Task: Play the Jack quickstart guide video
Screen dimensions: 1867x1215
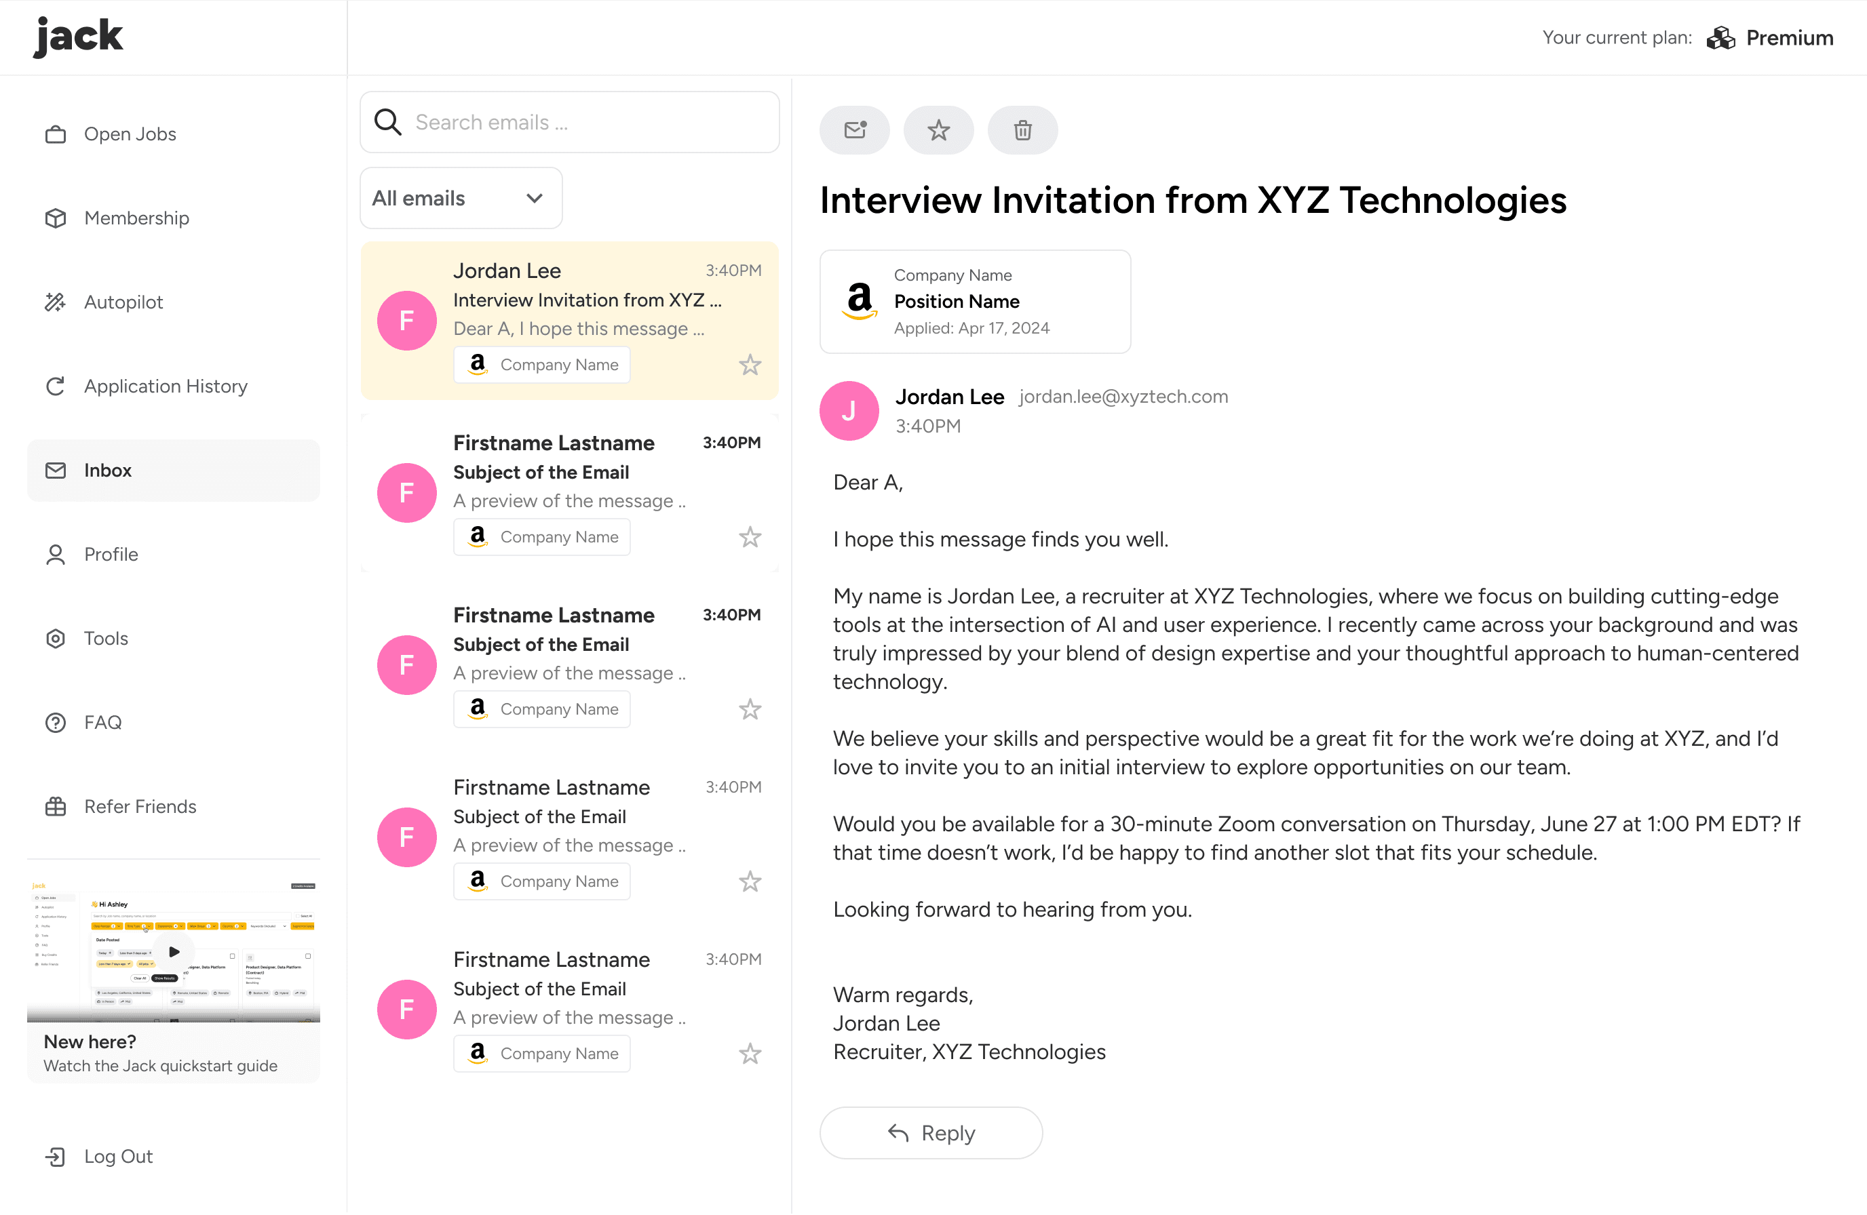Action: pyautogui.click(x=174, y=952)
